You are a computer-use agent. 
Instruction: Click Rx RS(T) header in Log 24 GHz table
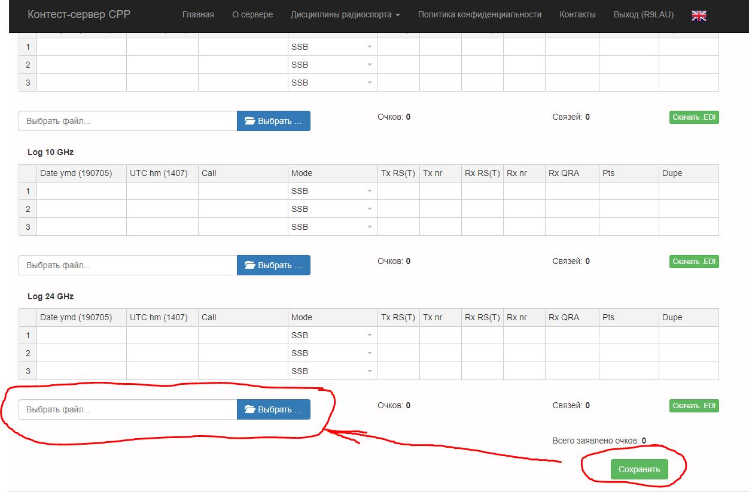tap(483, 317)
